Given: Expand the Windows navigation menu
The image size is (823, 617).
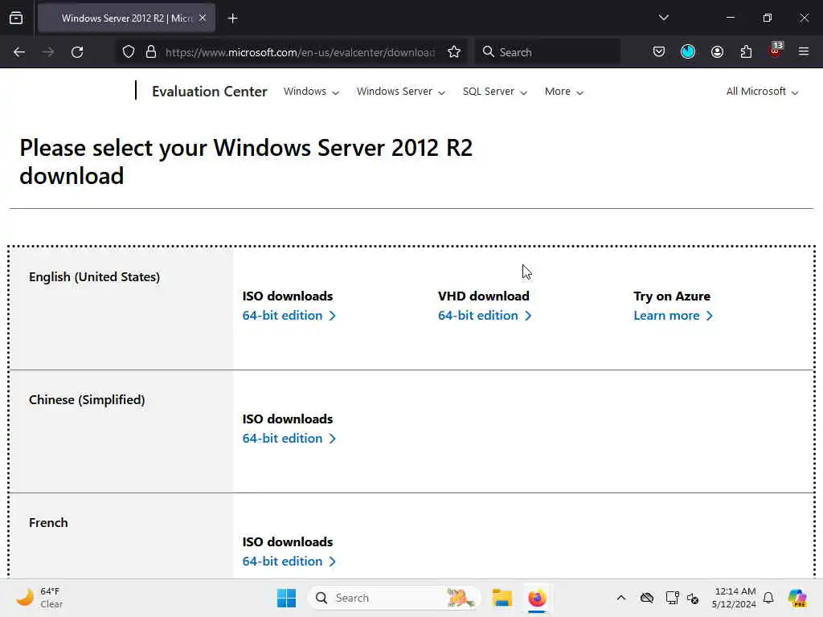Looking at the screenshot, I should tap(311, 92).
